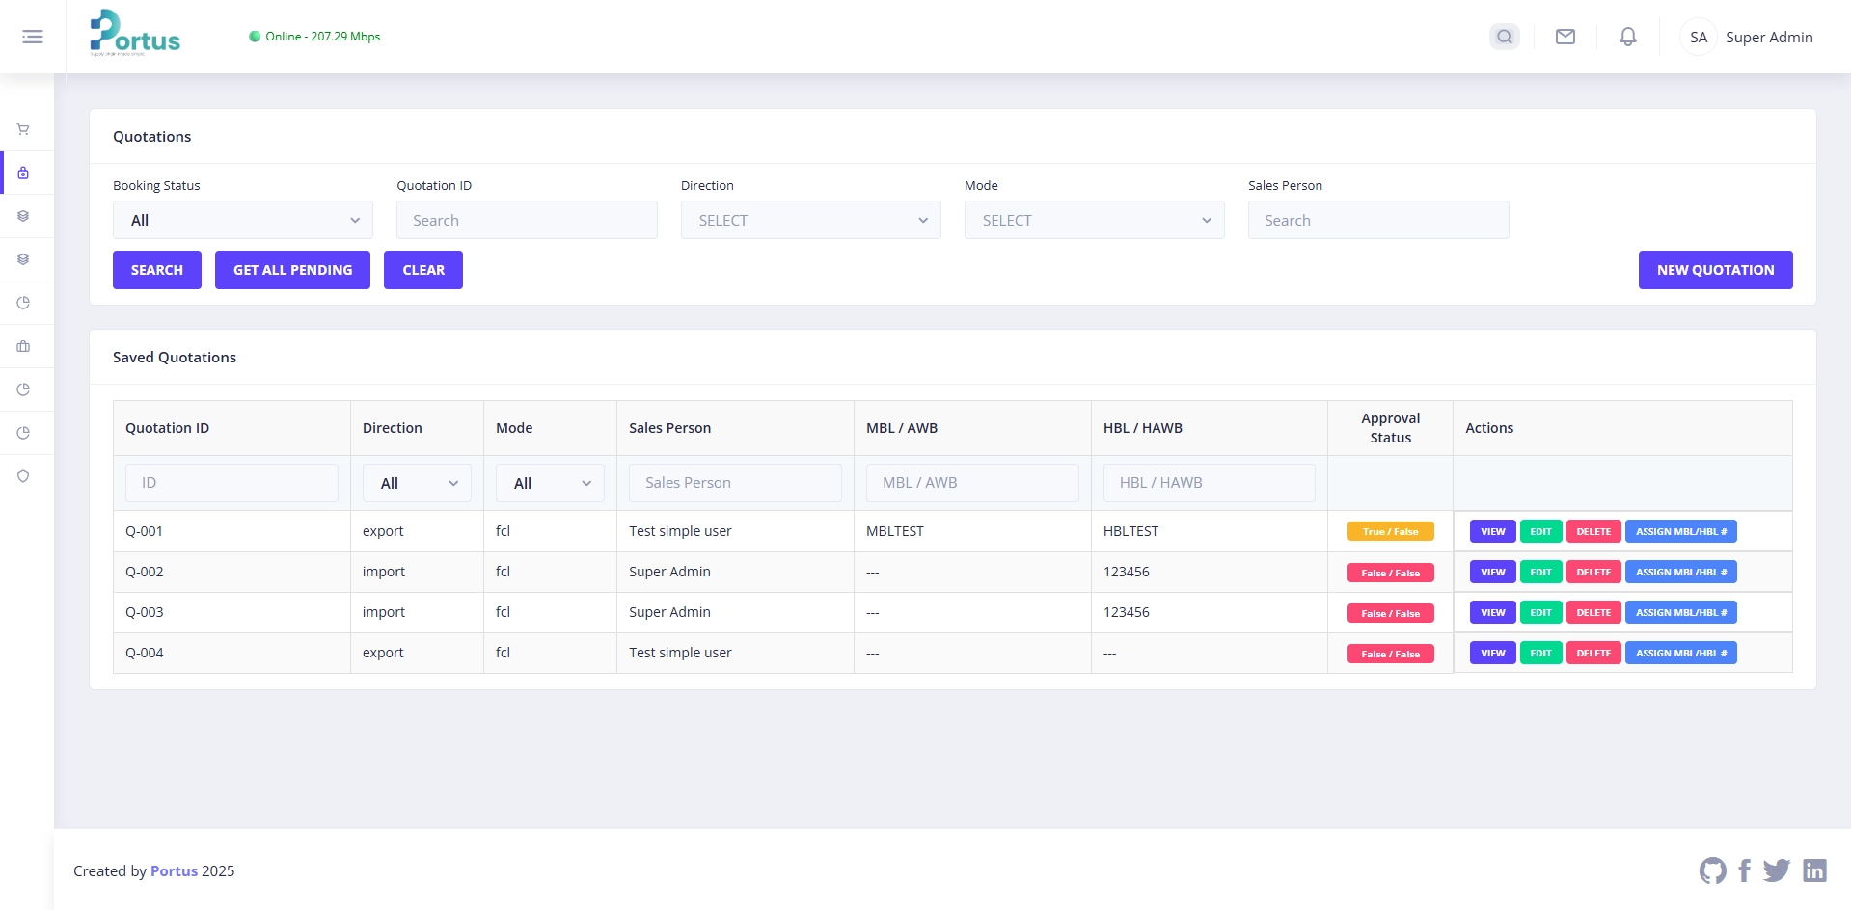Viewport: 1851px width, 910px height.
Task: Expand the Mode column filter in table
Action: tap(550, 483)
